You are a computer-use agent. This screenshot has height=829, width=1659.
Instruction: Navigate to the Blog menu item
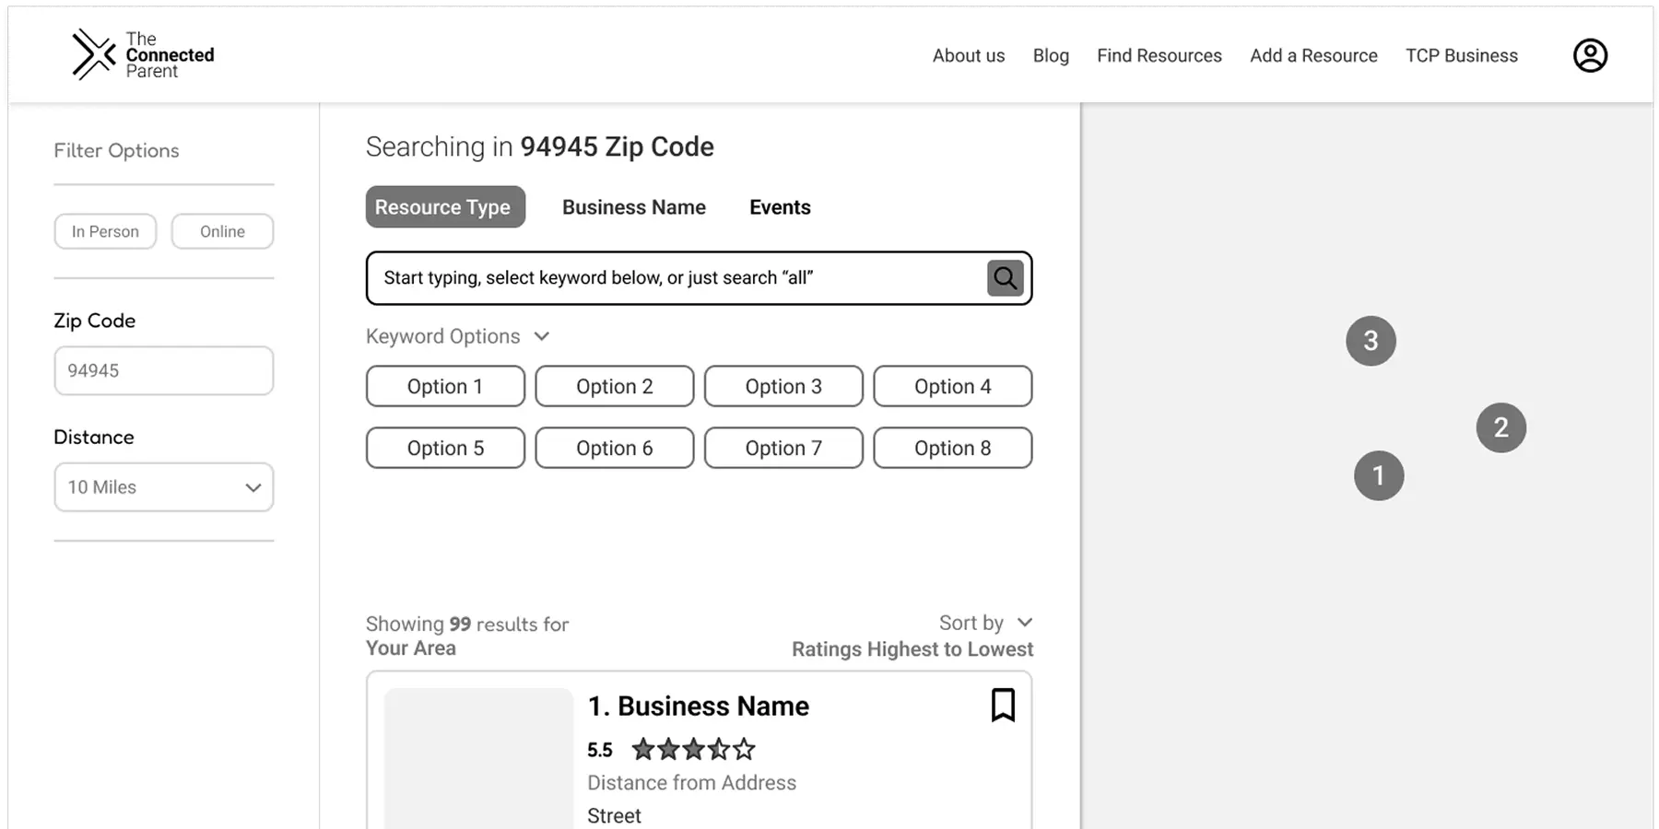pyautogui.click(x=1051, y=55)
